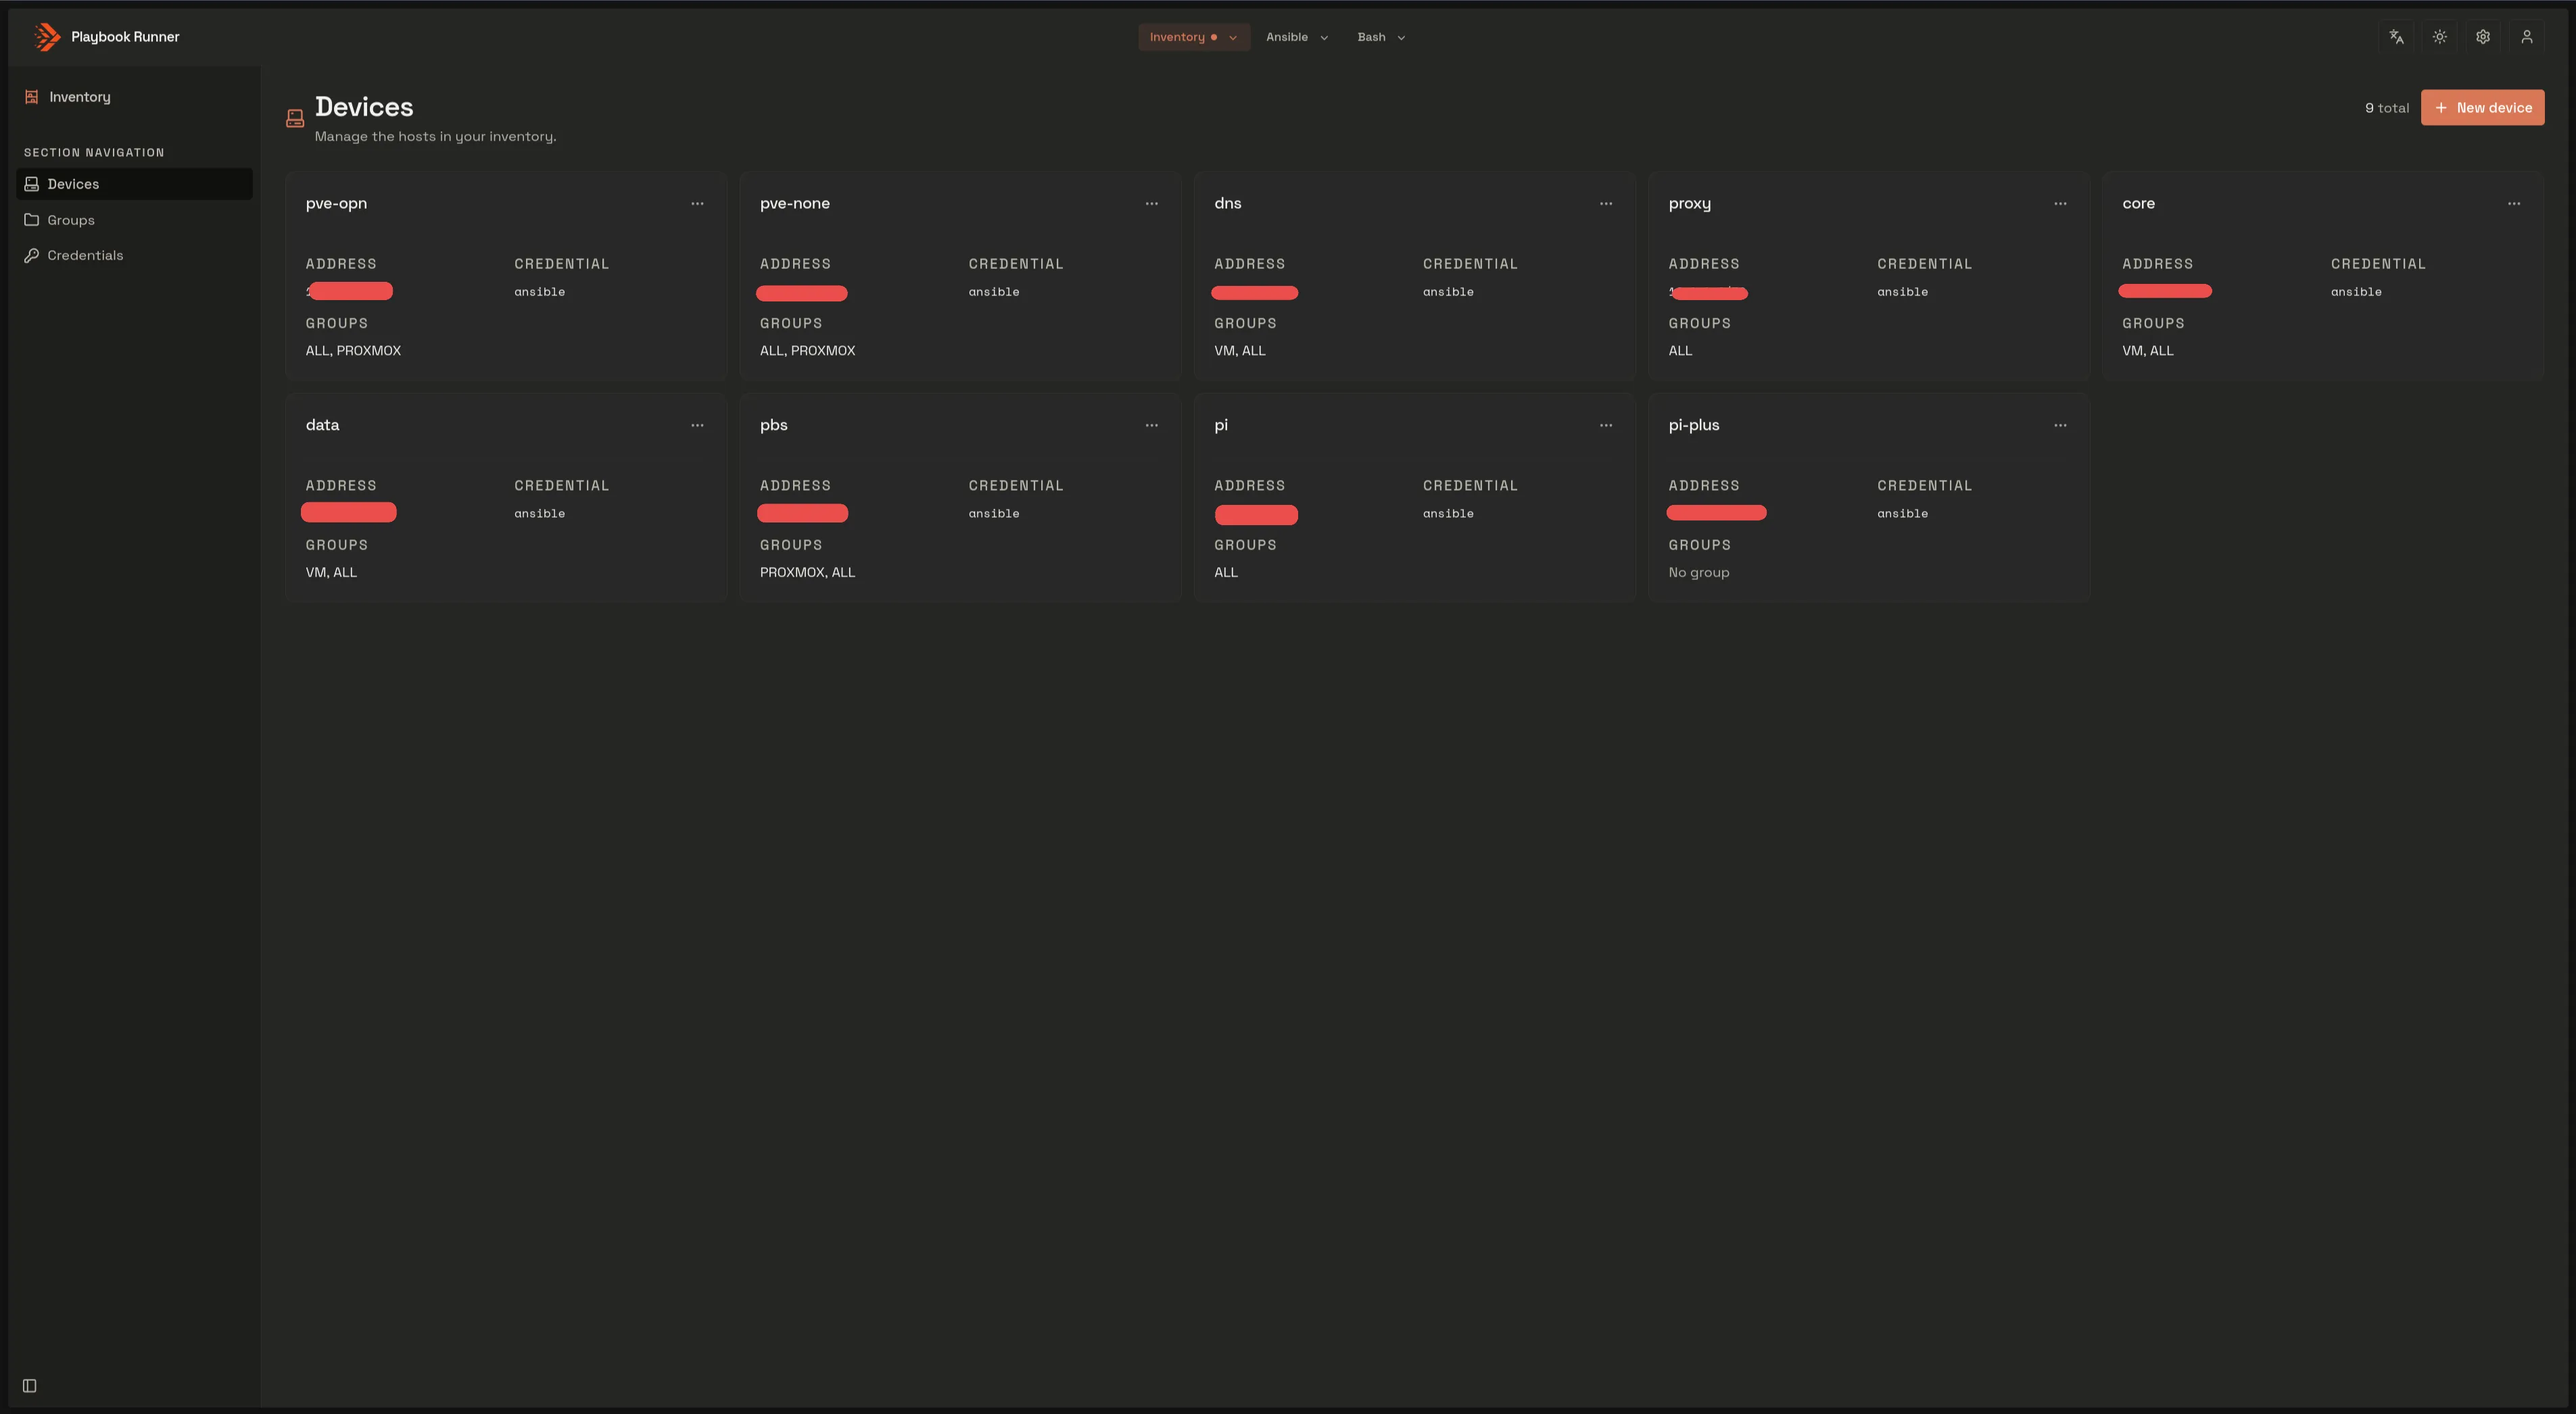Click ansible credential on core card
The width and height of the screenshot is (2576, 1414).
click(2356, 292)
